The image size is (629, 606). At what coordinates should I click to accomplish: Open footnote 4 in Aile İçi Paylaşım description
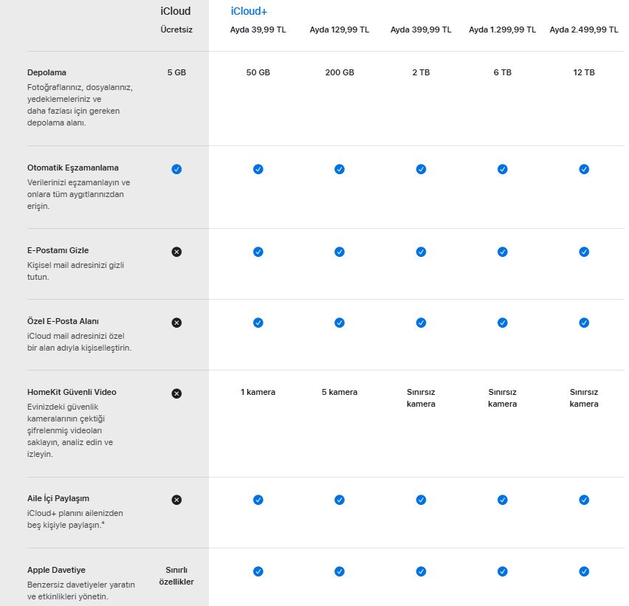[x=103, y=523]
